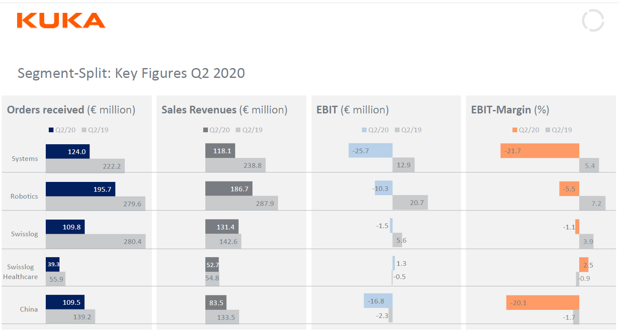619x333 pixels.
Task: Click the Systems orders bar showing 222.2
Action: (x=85, y=166)
